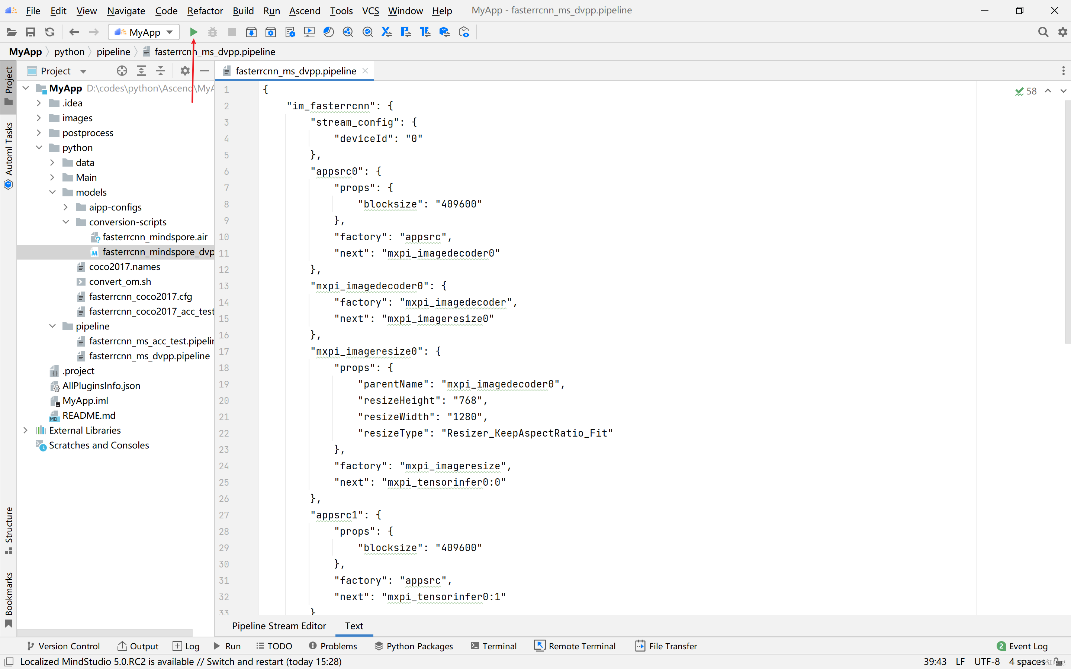This screenshot has width=1071, height=669.
Task: Expand the images folder
Action: [39, 118]
